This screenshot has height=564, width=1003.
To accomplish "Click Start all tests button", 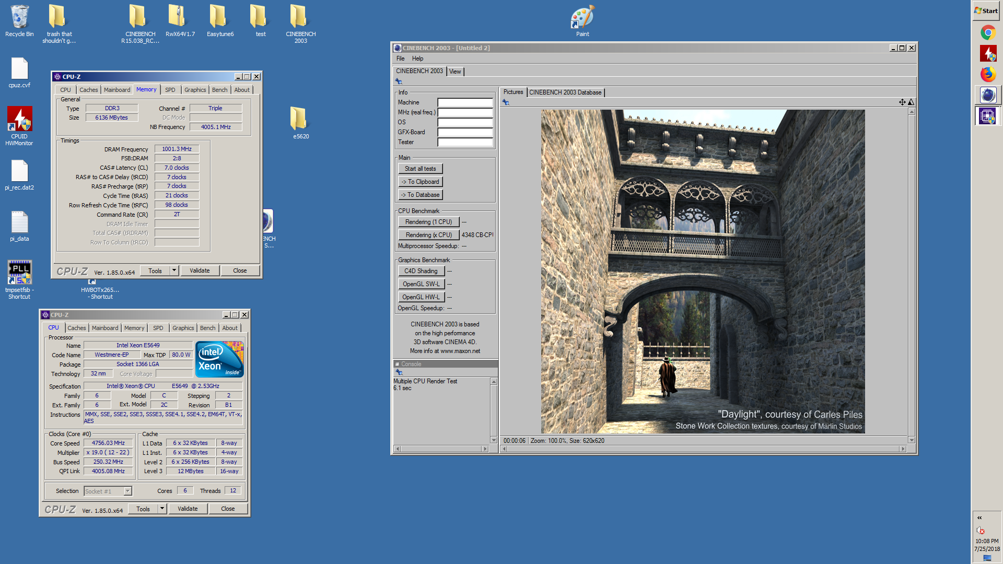I will [x=420, y=169].
